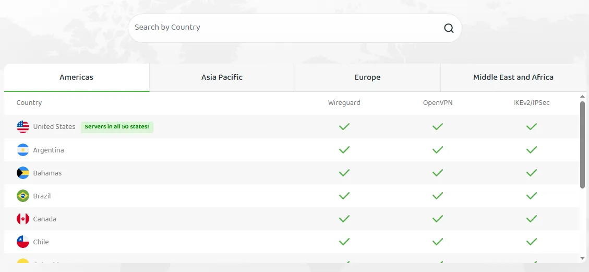Click the Bahamas country name
The image size is (589, 272).
(47, 173)
